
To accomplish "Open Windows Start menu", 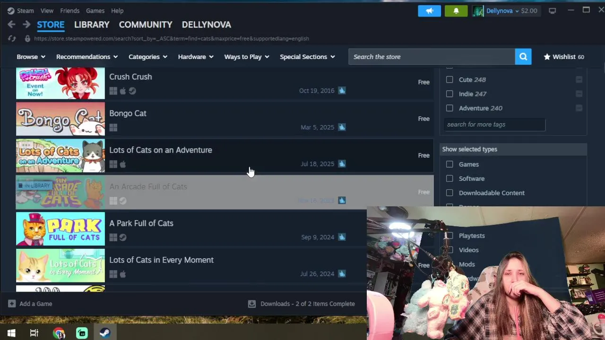I will coord(11,333).
